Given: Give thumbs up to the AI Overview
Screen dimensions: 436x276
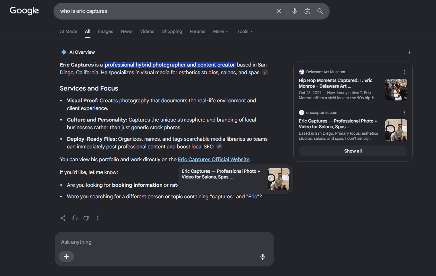Looking at the screenshot, I should 75,218.
